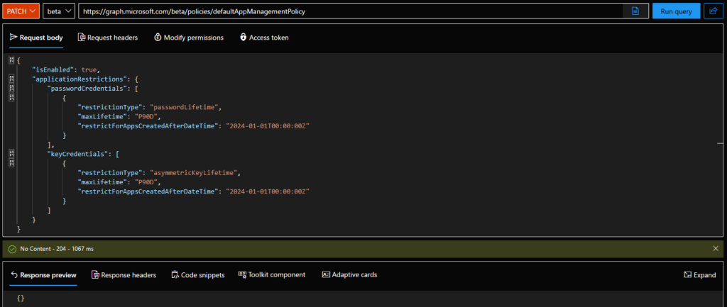This screenshot has height=307, width=727.
Task: Click the documentation icon in URL bar
Action: (635, 11)
